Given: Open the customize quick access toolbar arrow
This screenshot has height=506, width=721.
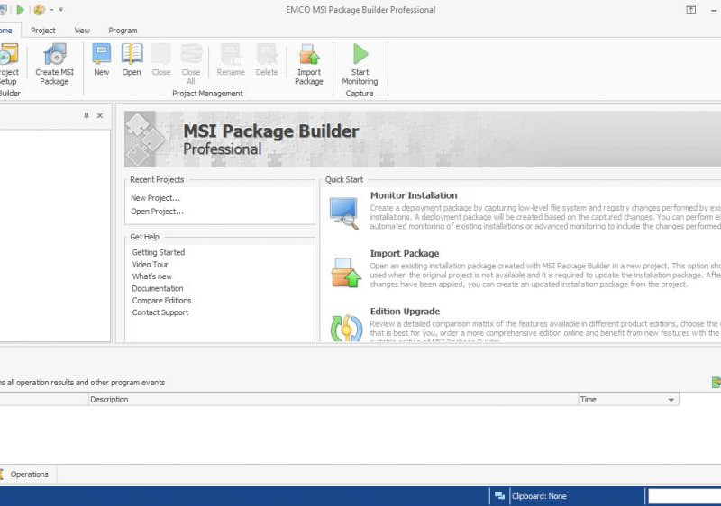Looking at the screenshot, I should [60, 10].
